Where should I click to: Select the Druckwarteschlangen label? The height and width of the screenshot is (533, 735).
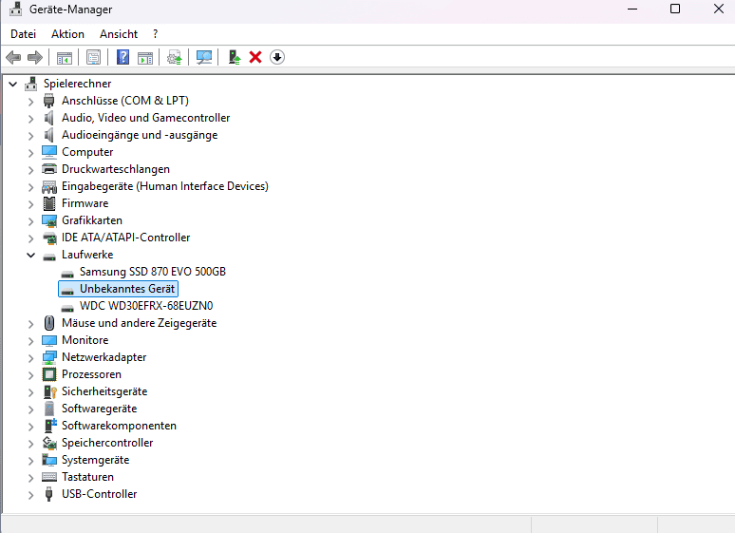[x=116, y=169]
